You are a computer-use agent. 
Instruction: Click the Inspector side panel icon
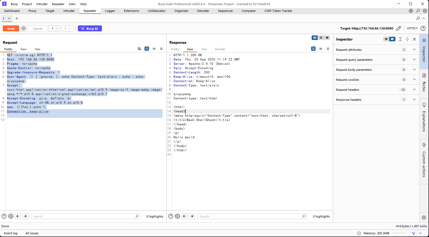(424, 40)
